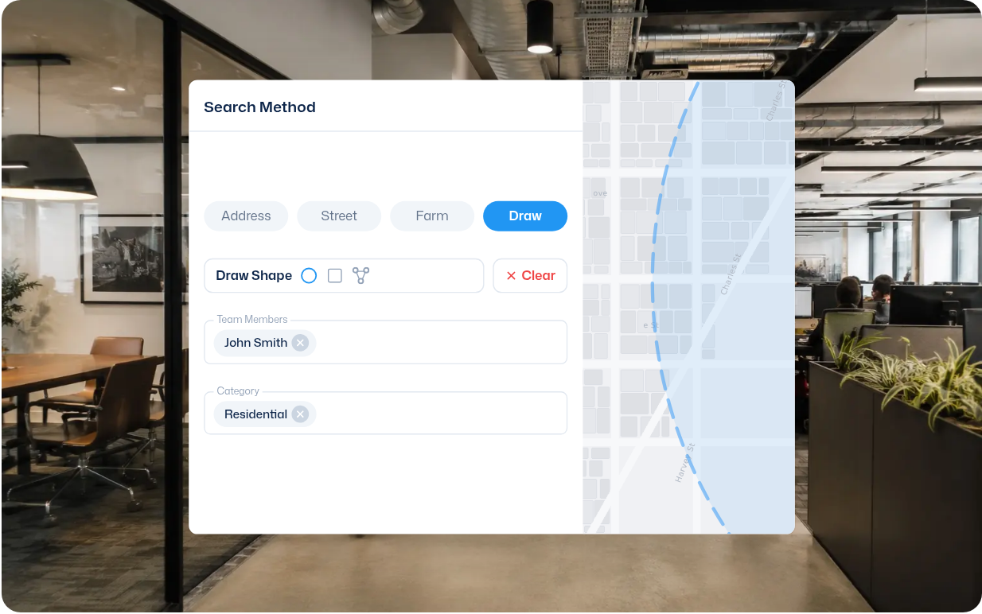Click the Residential chip label
This screenshot has width=982, height=614.
[255, 414]
